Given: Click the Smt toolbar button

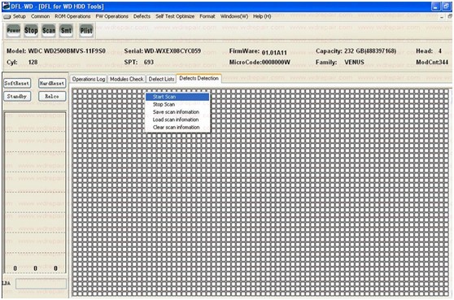Looking at the screenshot, I should [x=66, y=30].
